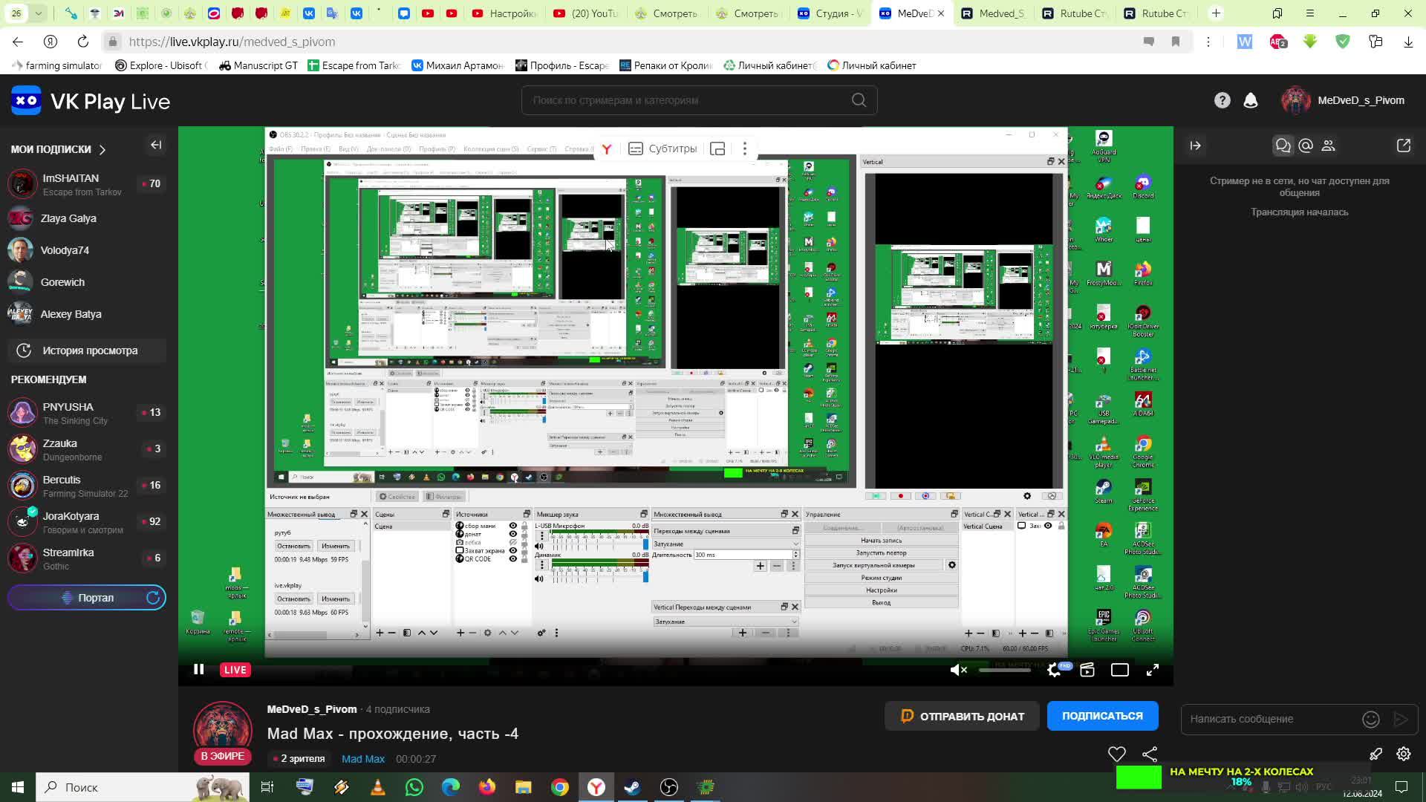Viewport: 1426px width, 802px height.
Task: Click ОТПРАВИТЬ ДОНАТ button
Action: click(x=961, y=717)
